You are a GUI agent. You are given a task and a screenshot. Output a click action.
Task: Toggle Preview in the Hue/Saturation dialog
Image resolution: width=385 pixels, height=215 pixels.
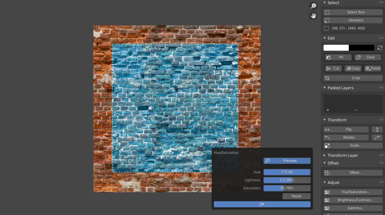tap(287, 160)
